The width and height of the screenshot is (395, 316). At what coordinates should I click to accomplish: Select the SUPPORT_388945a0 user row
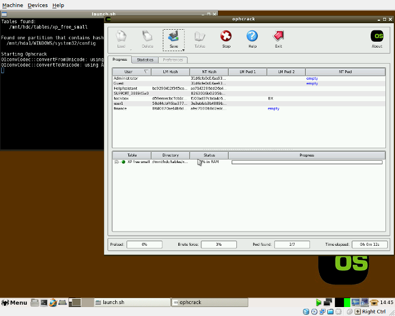[x=249, y=93]
